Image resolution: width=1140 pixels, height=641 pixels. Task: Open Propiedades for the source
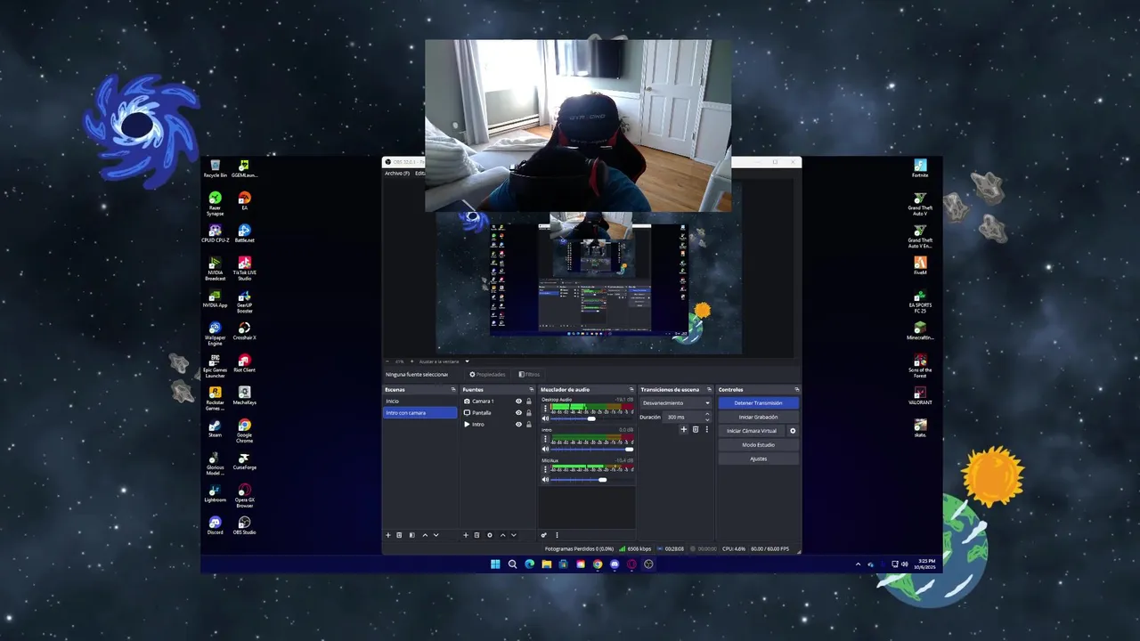(x=487, y=375)
